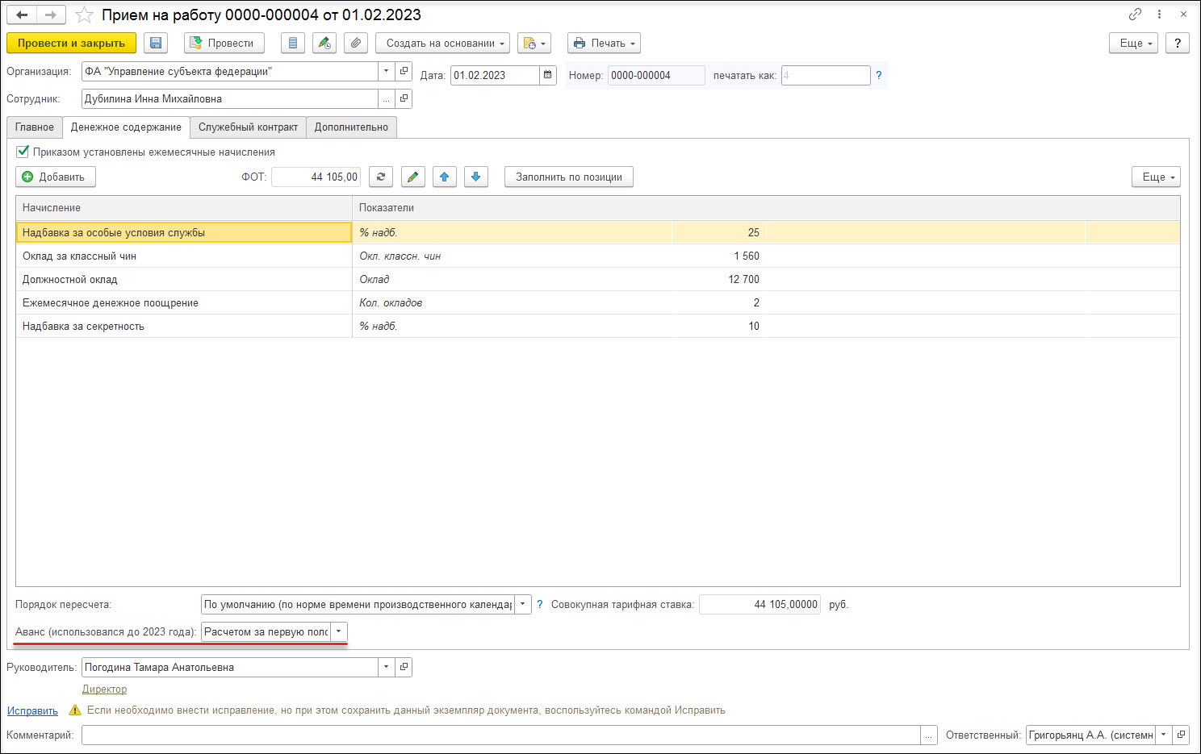
Task: Go forward with the right arrow button
Action: pyautogui.click(x=51, y=15)
